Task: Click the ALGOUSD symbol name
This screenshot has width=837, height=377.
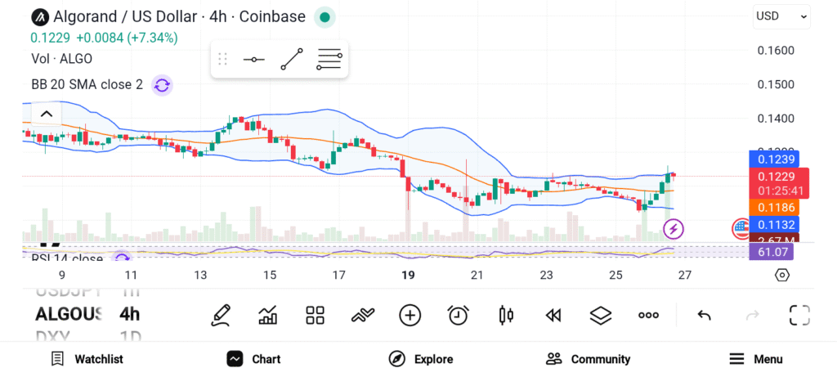Action: pos(69,314)
